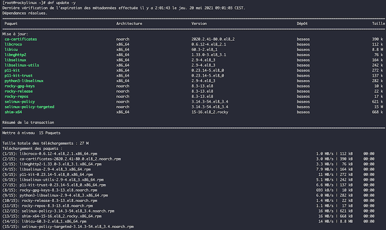Click the 390 k size of ca-certificates
This screenshot has width=386, height=230.
(378, 39)
